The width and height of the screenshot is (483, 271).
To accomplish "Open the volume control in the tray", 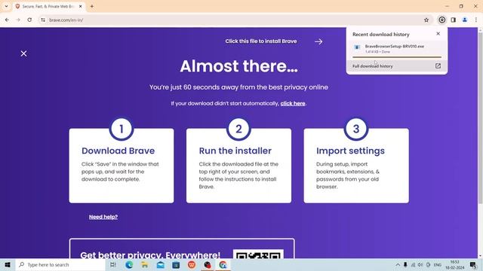I will [420, 264].
